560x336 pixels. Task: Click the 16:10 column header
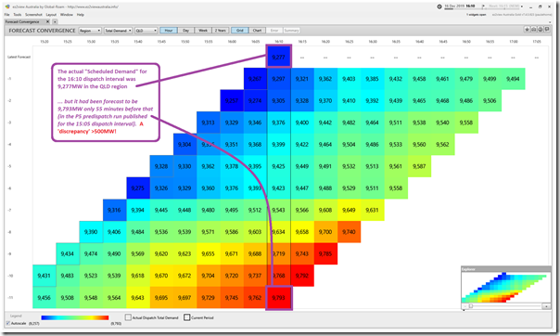point(278,42)
